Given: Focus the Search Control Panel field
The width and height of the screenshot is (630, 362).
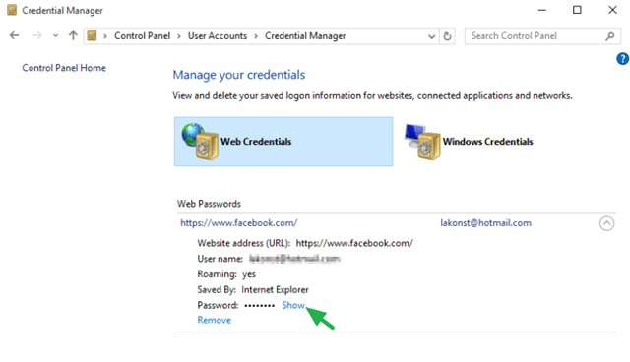Looking at the screenshot, I should click(536, 36).
